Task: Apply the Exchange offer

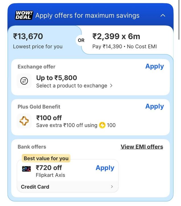Action: pos(154,66)
